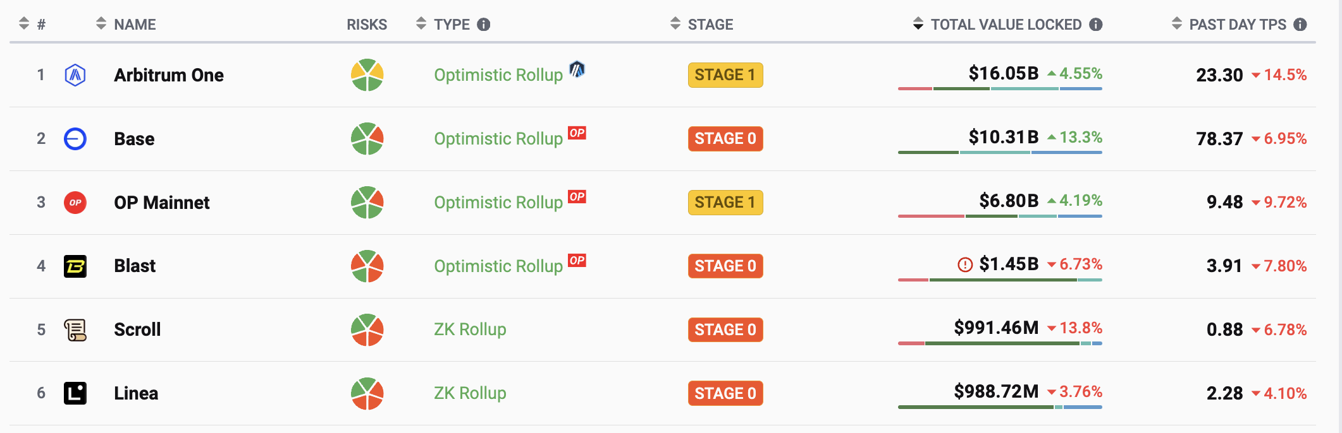Open the Linea project link
This screenshot has height=433, width=1342.
[x=136, y=393]
